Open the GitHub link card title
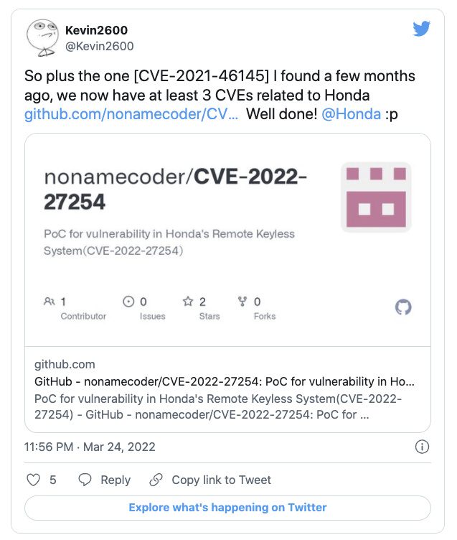 224,381
